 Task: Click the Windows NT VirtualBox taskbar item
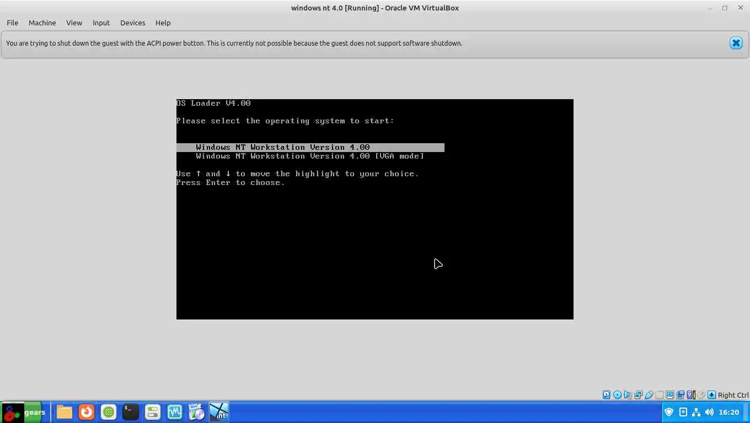[x=219, y=412]
